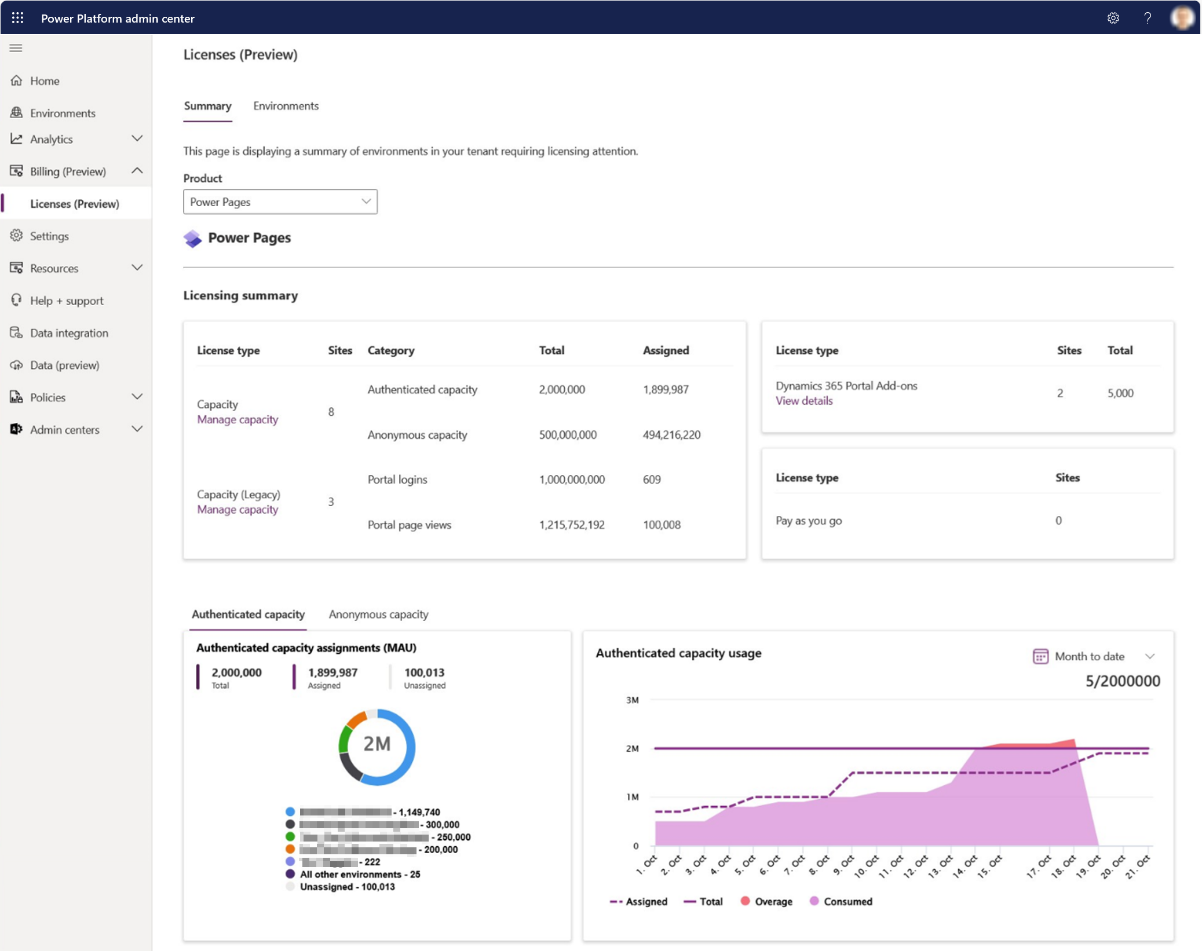Viewport: 1202px width, 951px height.
Task: Open the Analytics navigation icon
Action: click(x=19, y=138)
